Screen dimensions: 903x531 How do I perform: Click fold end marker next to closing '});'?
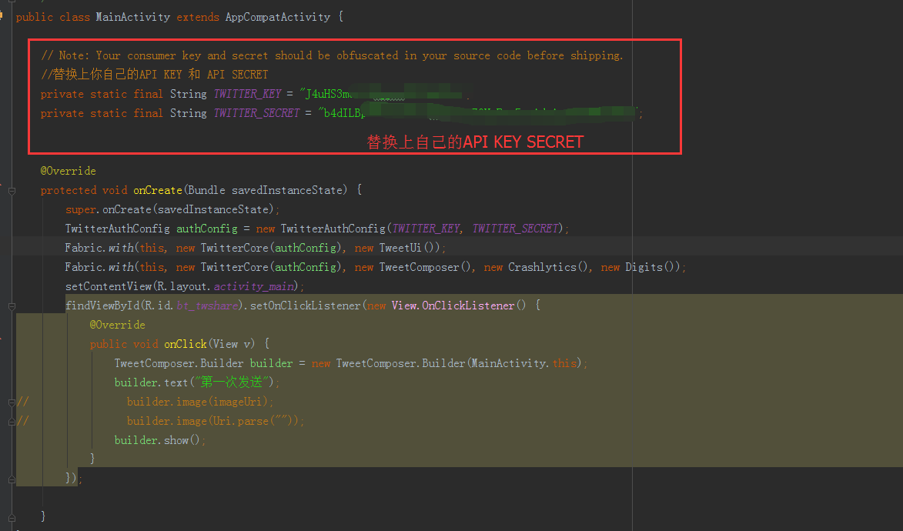tap(12, 479)
